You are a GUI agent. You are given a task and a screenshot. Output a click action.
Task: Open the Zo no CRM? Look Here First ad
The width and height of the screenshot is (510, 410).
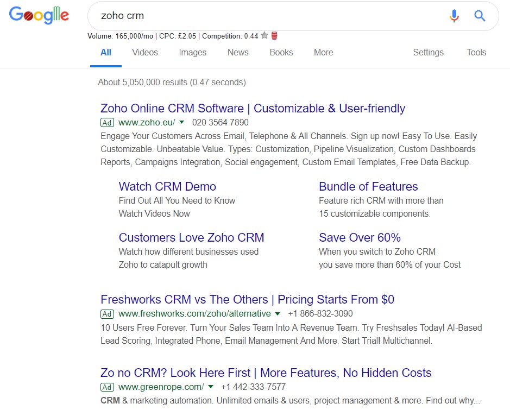(266, 373)
